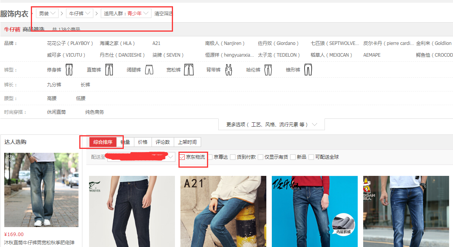Select brand 太子龙 (TEDELON)
Screen dimensions: 453x247
pyautogui.click(x=279, y=55)
